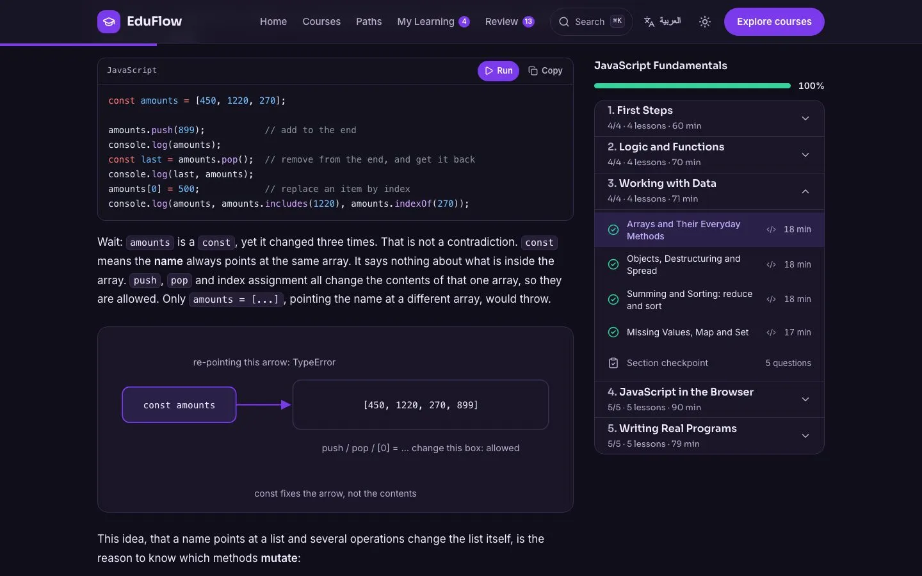
Task: Open lesson Missing Values, Map and Set
Action: (709, 333)
